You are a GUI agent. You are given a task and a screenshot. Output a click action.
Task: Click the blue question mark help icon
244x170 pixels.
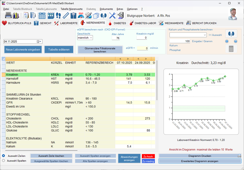pyautogui.click(x=236, y=41)
